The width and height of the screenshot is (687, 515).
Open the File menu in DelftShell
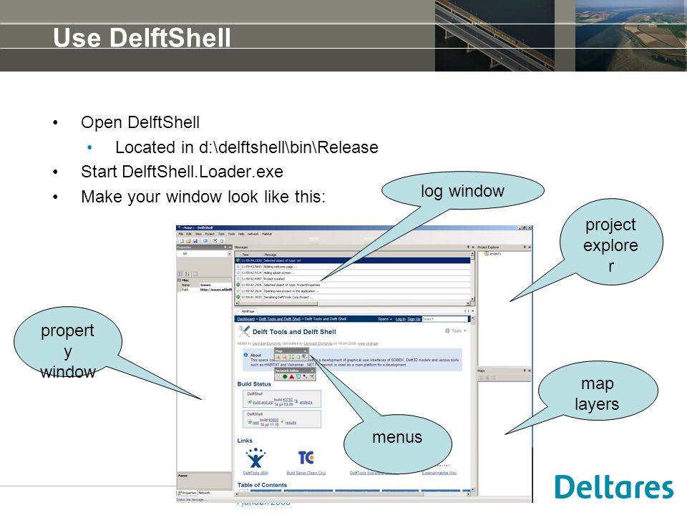tap(181, 234)
